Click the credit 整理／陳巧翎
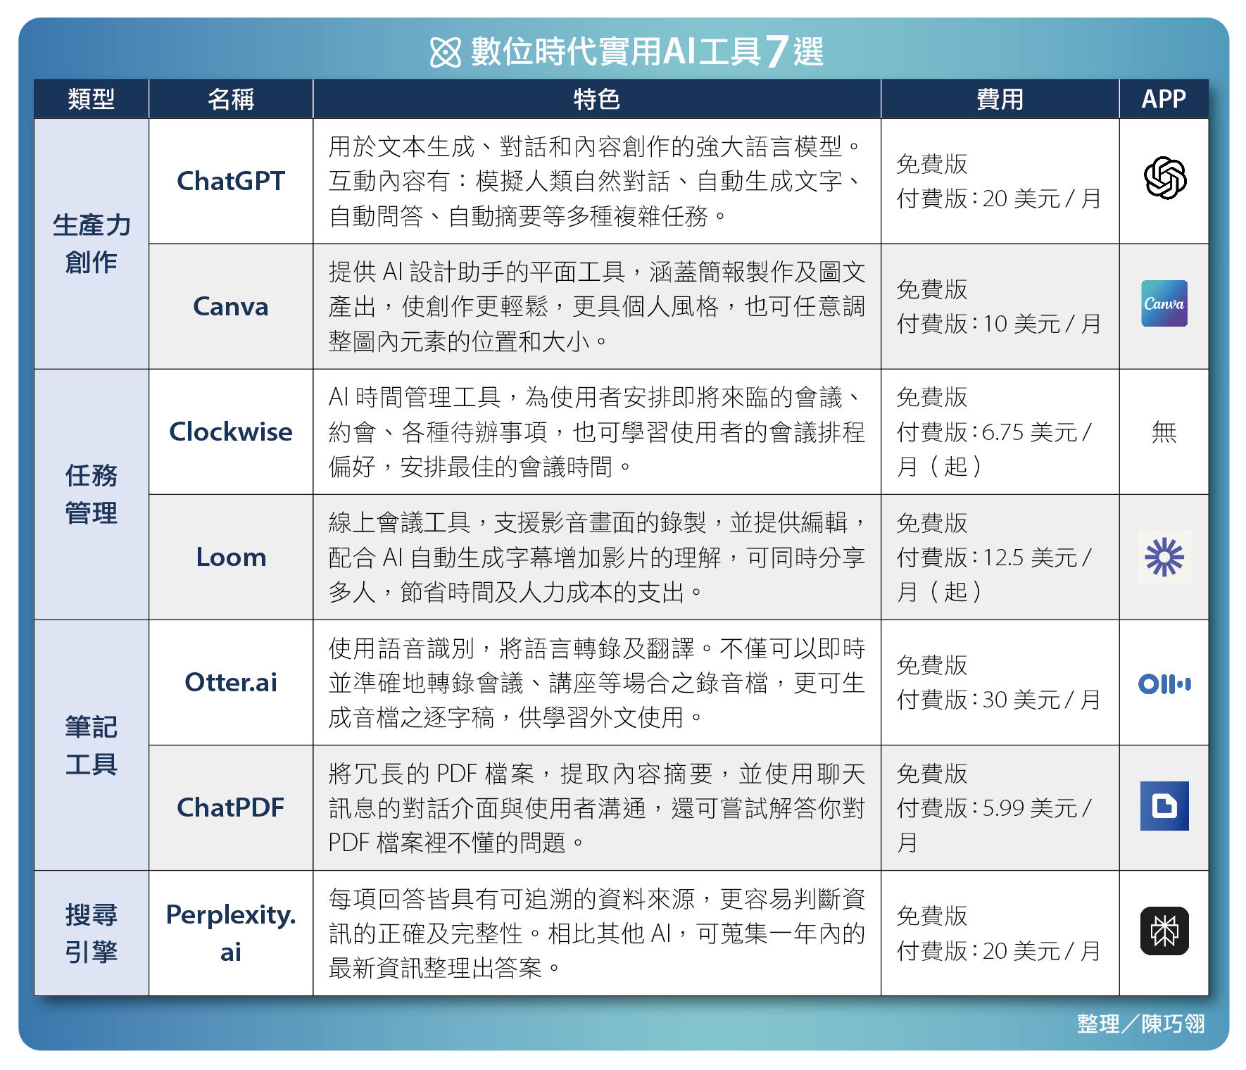Screen dimensions: 1246x1070 (1141, 1024)
